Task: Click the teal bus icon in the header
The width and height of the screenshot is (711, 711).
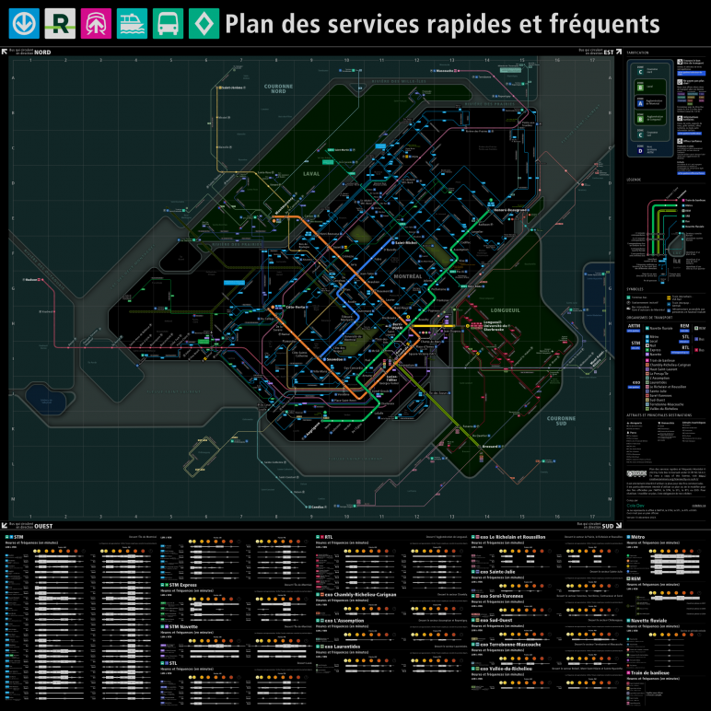Action: [169, 24]
